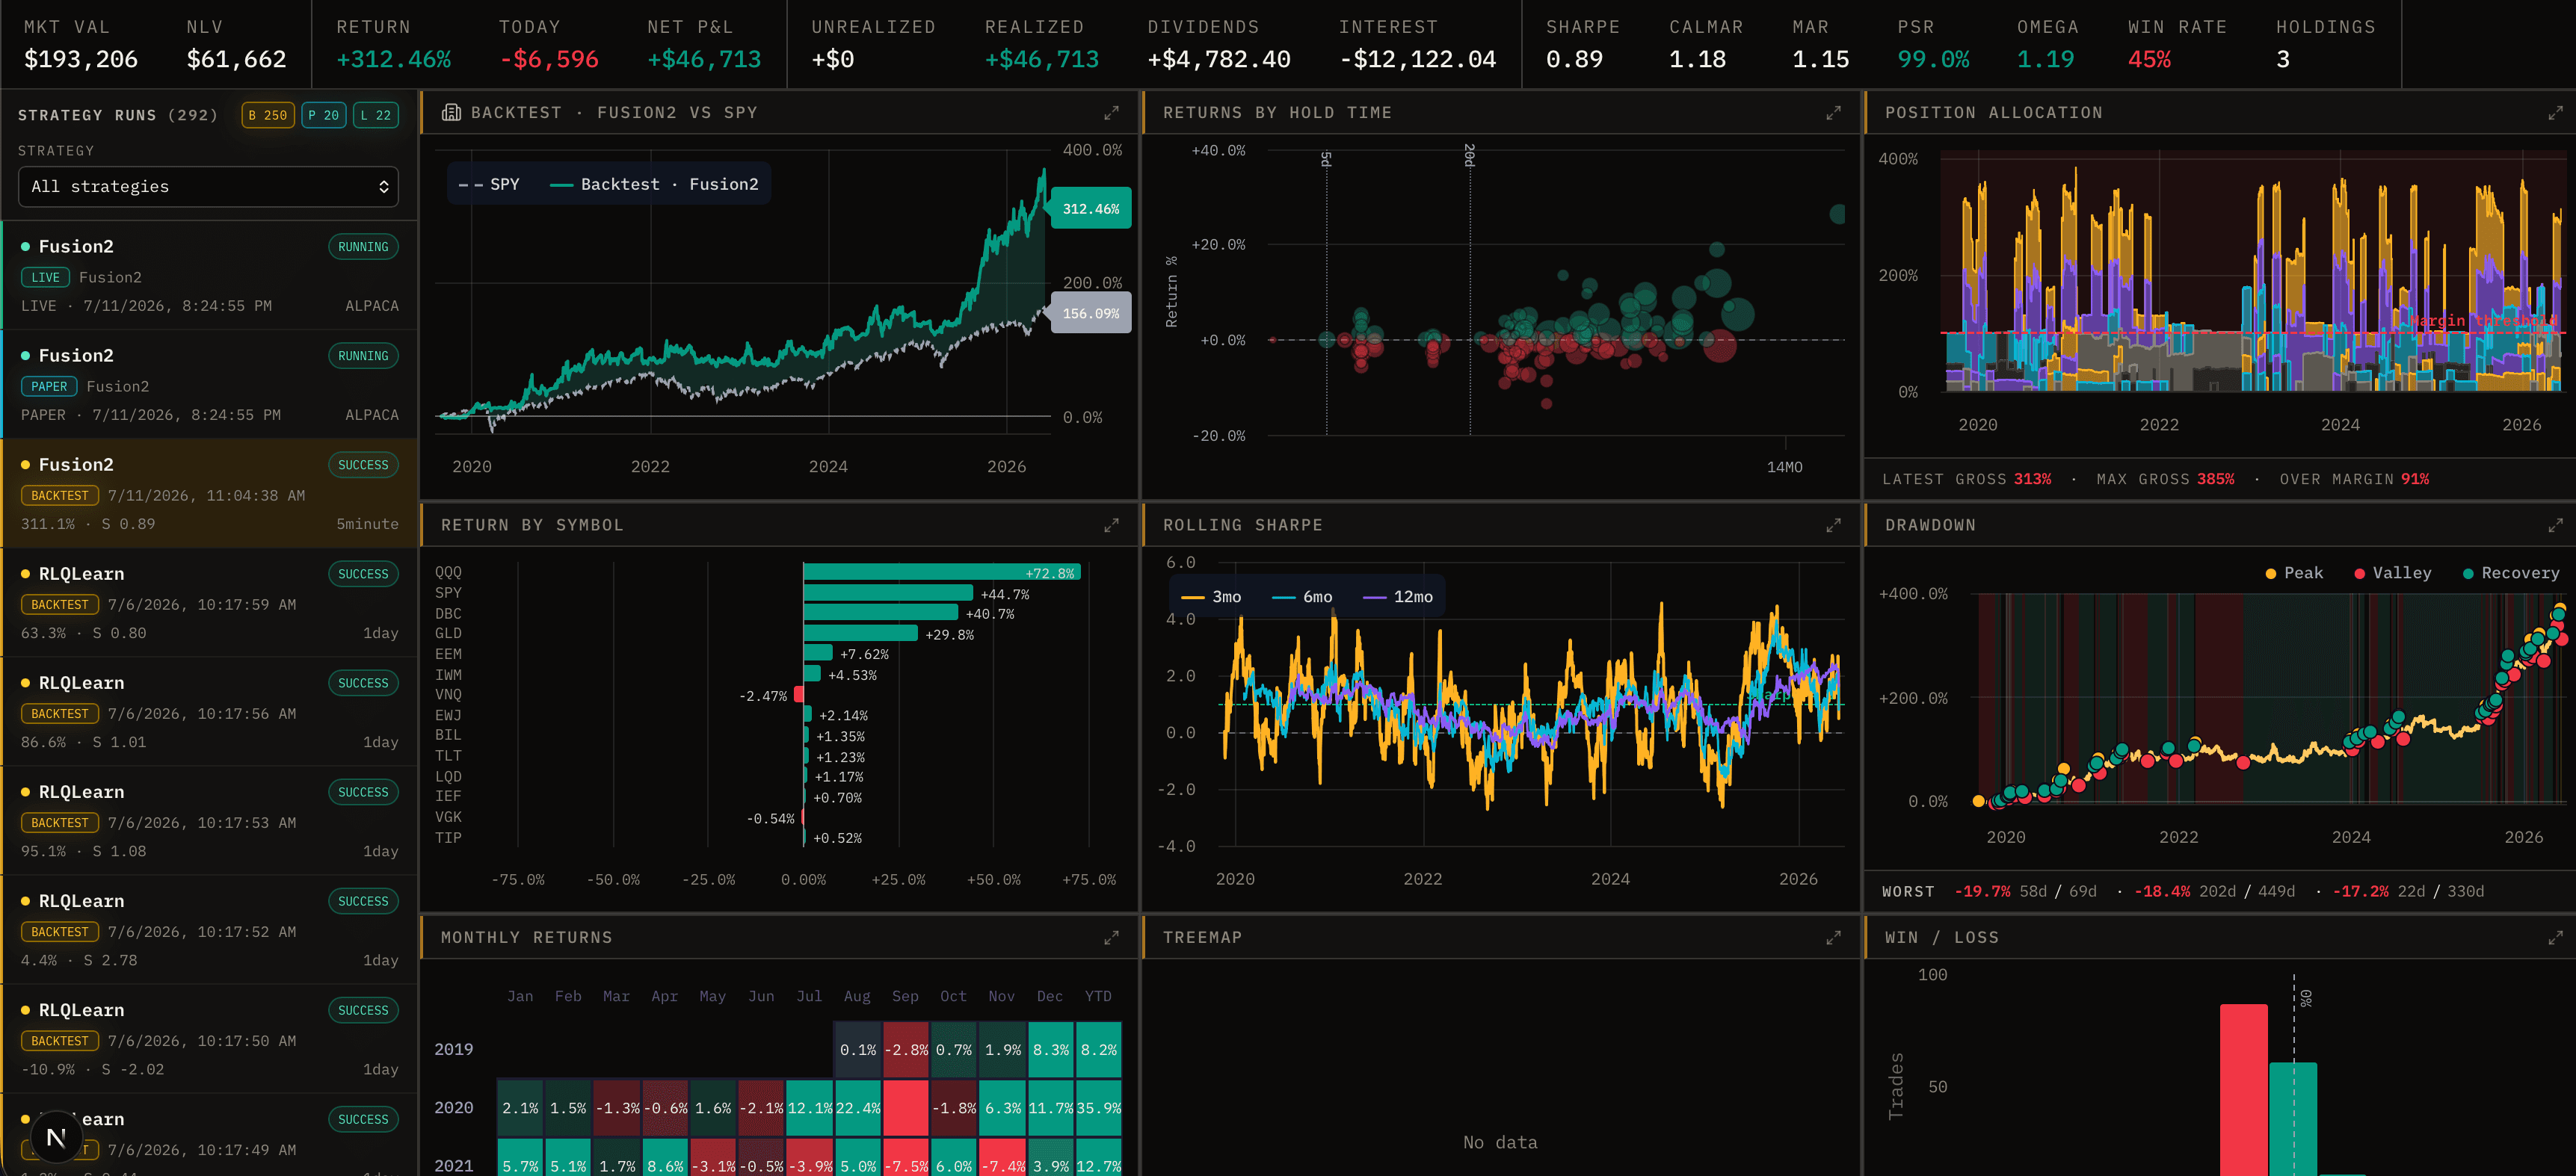
Task: Toggle Backtest · Fusion2 series in legend
Action: tap(654, 185)
